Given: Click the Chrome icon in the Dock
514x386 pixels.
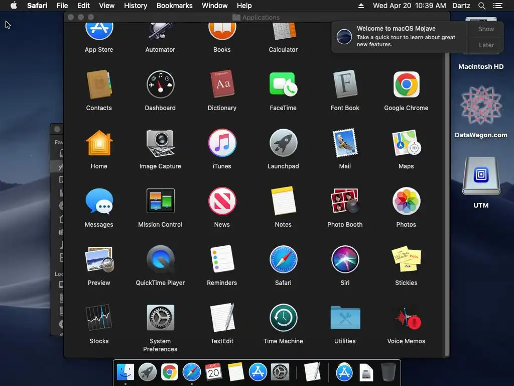Looking at the screenshot, I should [x=169, y=372].
